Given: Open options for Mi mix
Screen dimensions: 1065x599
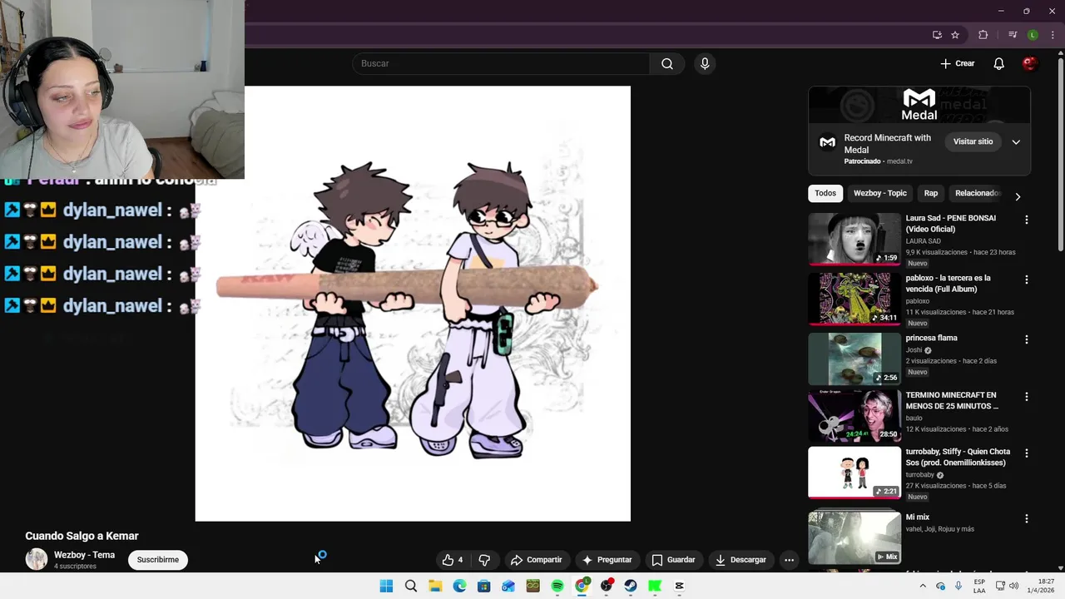Looking at the screenshot, I should (x=1026, y=518).
